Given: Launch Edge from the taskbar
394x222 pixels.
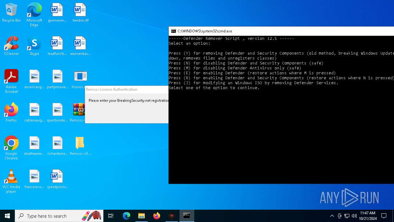Looking at the screenshot, I should pos(127,216).
